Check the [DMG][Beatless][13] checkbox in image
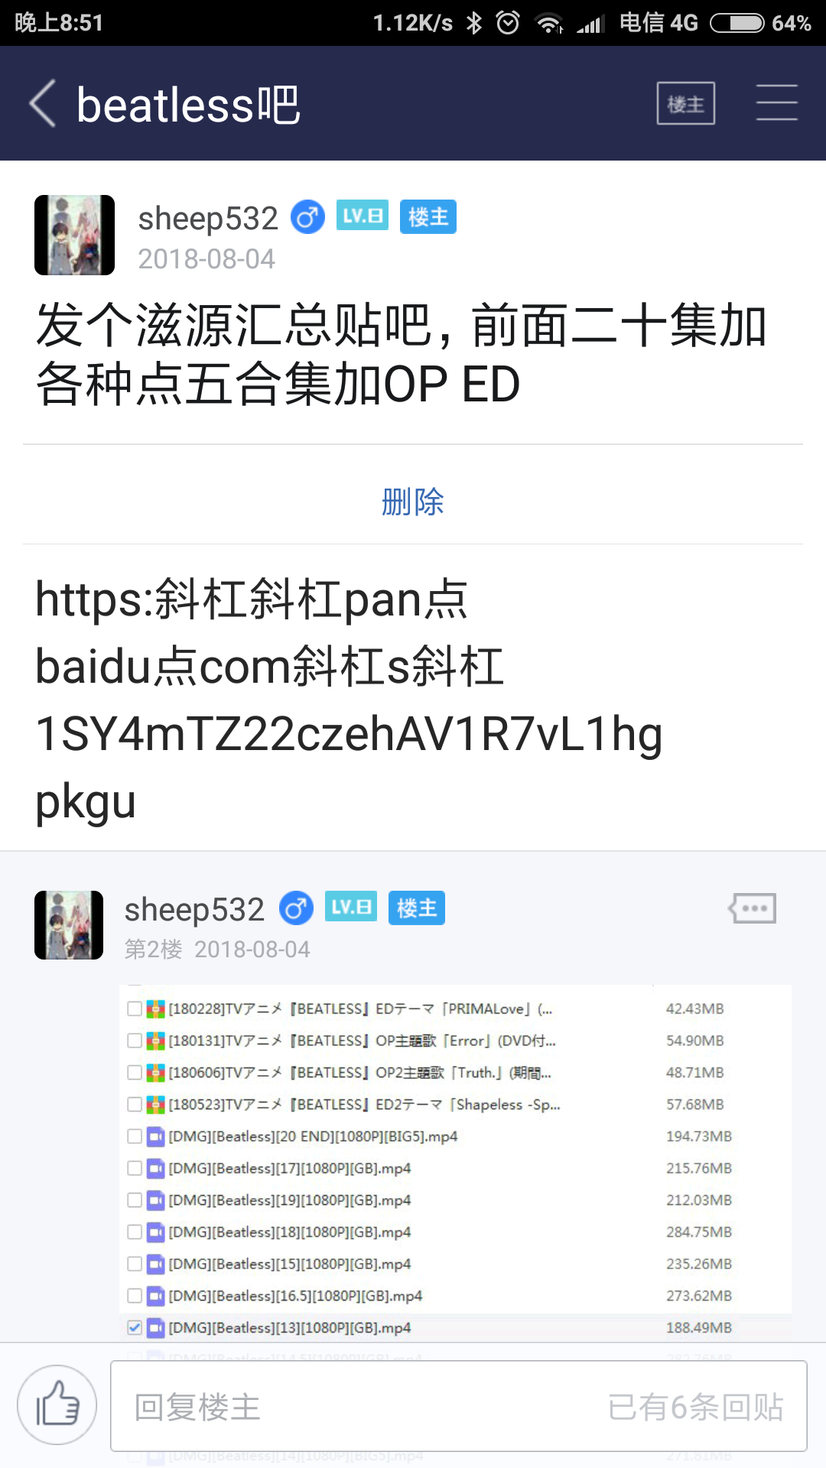The height and width of the screenshot is (1468, 826). click(x=135, y=1327)
